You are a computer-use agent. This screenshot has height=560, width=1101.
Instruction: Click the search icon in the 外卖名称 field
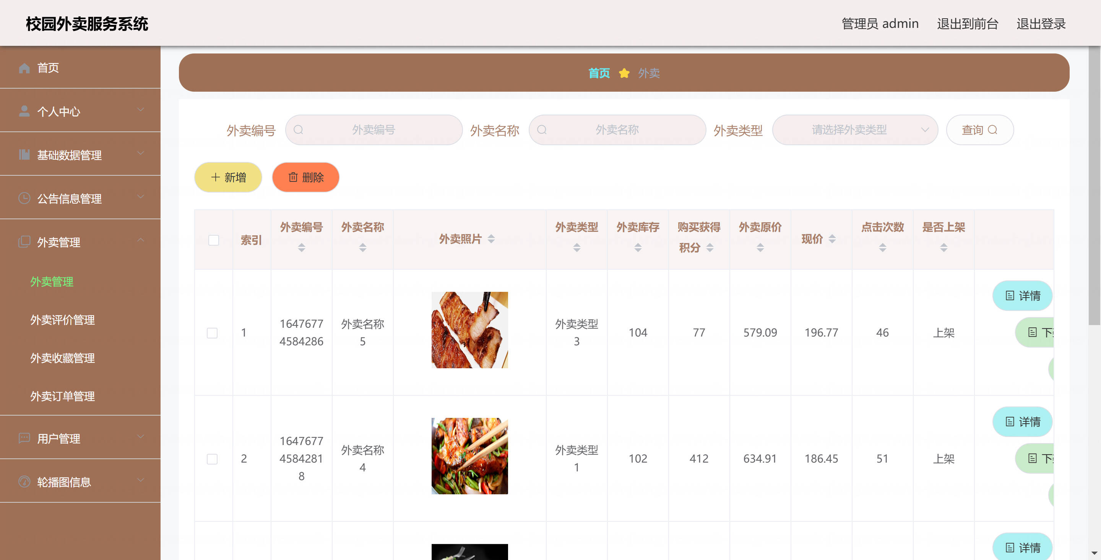pos(542,130)
